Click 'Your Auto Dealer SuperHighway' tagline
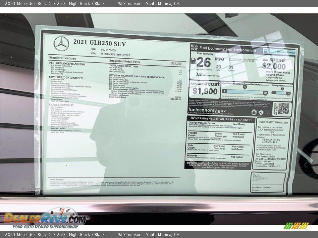The image size is (318, 238). (45, 227)
